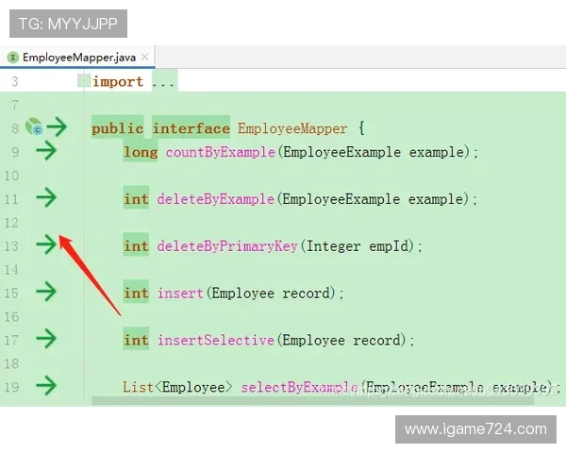Click the folded import ellipsis to expand it
Image resolution: width=566 pixels, height=453 pixels.
[163, 82]
